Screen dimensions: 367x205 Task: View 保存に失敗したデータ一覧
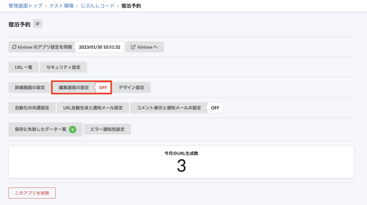tap(41, 130)
